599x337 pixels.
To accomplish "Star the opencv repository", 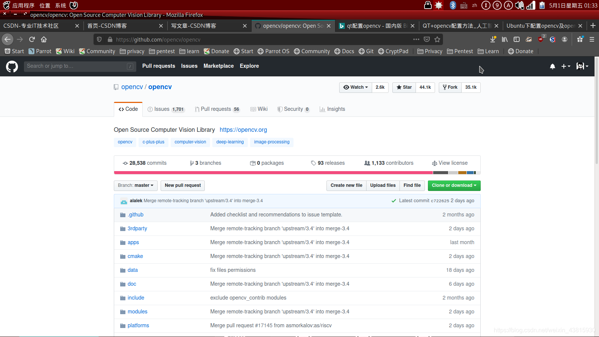I will coord(404,87).
